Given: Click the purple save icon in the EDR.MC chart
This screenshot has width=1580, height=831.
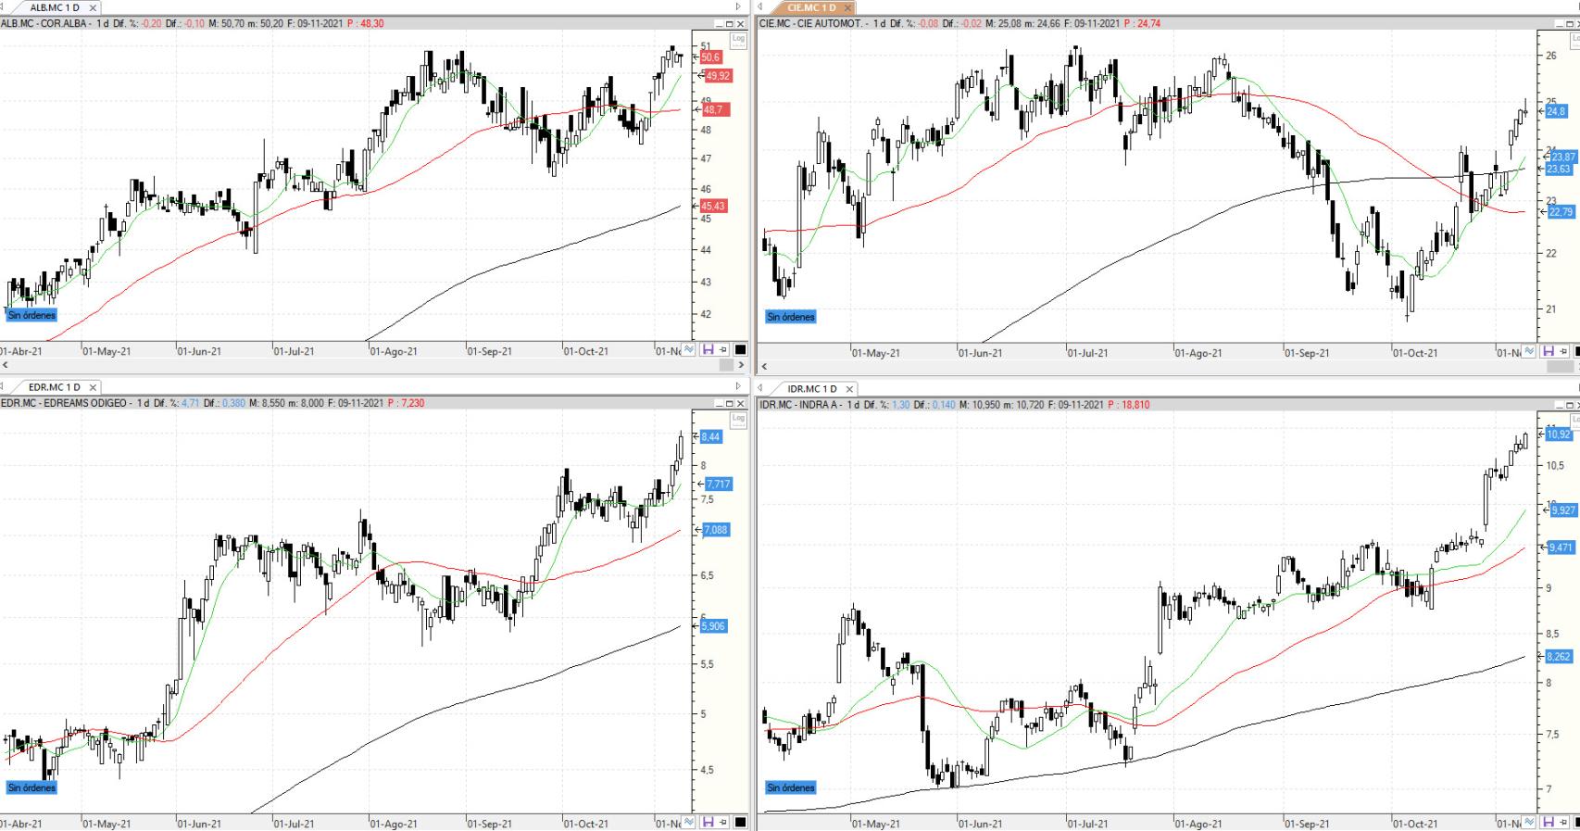Looking at the screenshot, I should click(708, 823).
